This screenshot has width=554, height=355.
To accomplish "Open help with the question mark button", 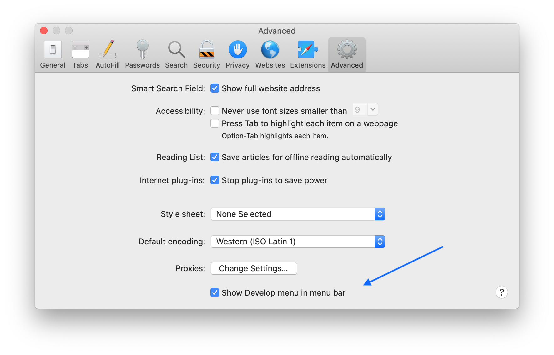I will [x=501, y=292].
